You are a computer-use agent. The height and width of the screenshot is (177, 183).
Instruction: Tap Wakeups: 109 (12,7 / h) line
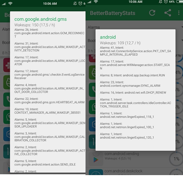pos(120,43)
